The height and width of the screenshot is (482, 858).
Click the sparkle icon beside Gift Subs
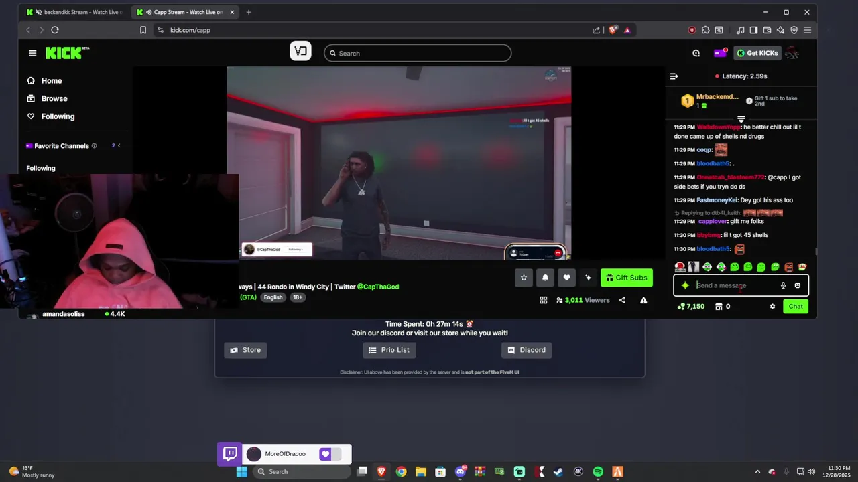tap(588, 278)
